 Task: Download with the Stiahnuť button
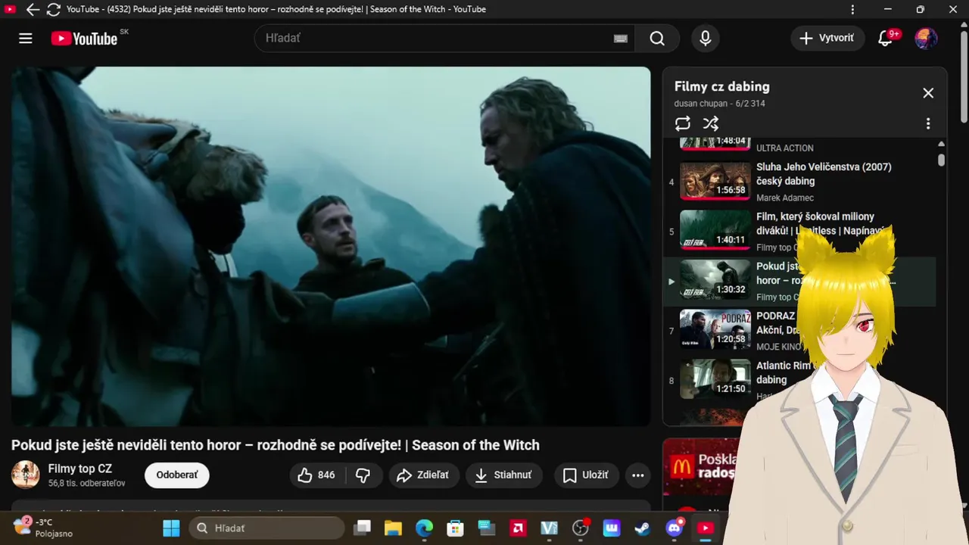503,475
